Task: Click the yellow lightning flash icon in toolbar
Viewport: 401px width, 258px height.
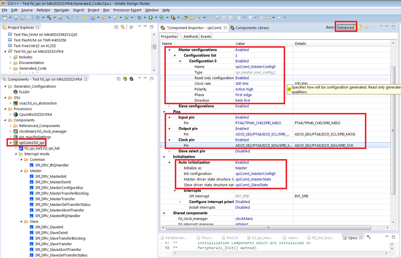Action: point(84,18)
